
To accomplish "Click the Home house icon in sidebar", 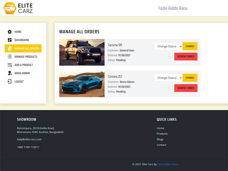I will click(10, 32).
